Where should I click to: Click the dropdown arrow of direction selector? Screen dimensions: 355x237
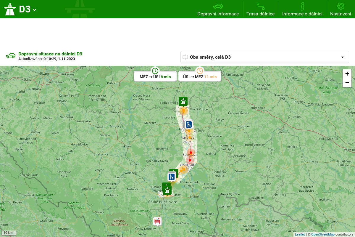click(343, 57)
